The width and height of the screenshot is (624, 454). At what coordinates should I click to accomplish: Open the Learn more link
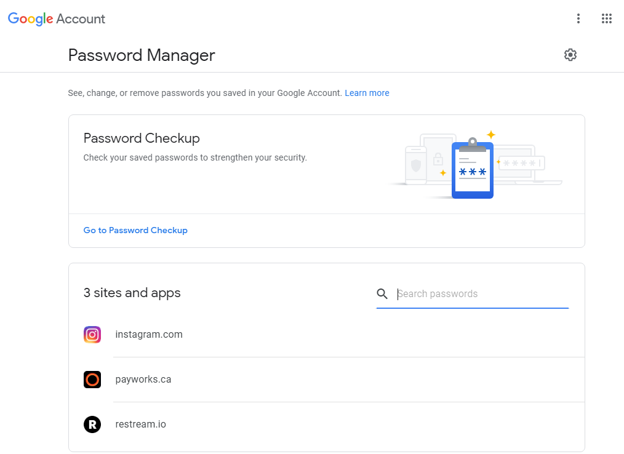[367, 93]
